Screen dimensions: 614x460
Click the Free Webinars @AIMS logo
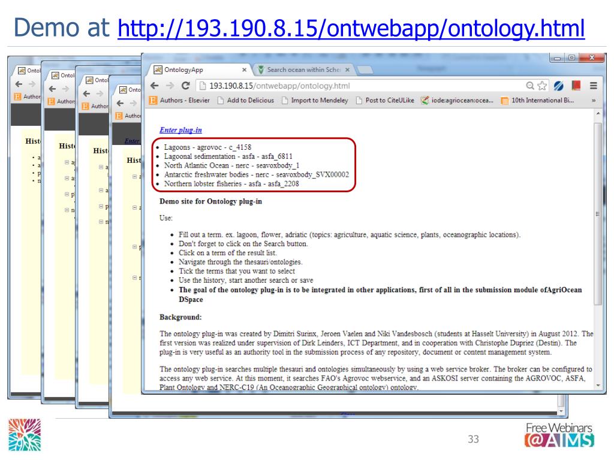(x=559, y=435)
